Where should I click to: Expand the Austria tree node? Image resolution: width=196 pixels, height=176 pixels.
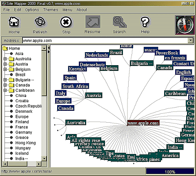[5, 64]
